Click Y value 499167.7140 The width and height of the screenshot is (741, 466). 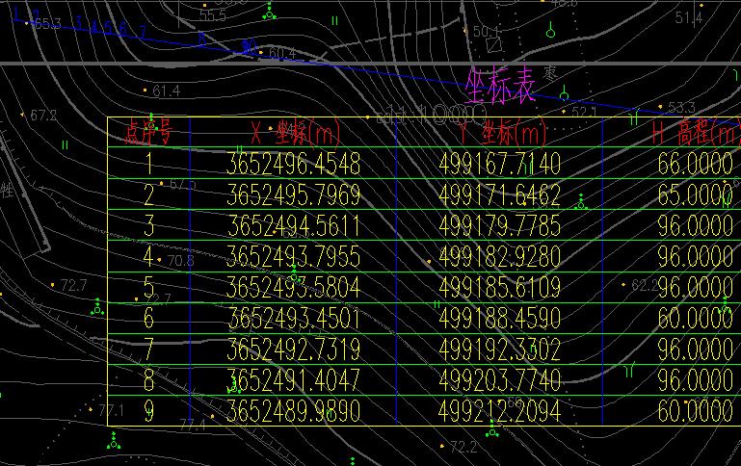click(x=500, y=164)
